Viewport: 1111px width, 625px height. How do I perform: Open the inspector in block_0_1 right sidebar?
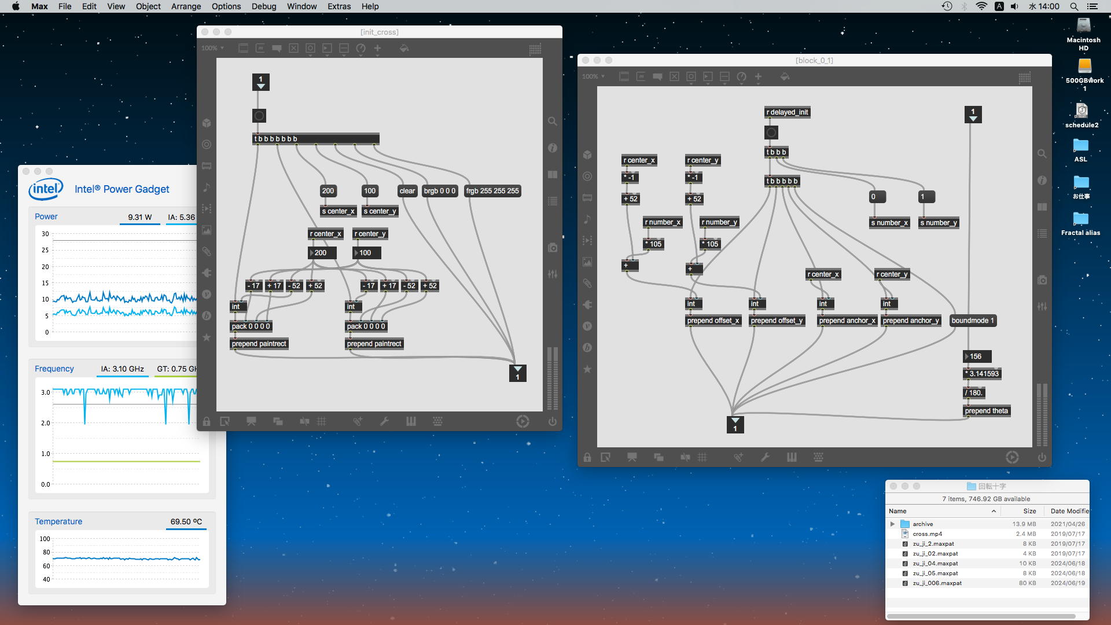pyautogui.click(x=1042, y=181)
